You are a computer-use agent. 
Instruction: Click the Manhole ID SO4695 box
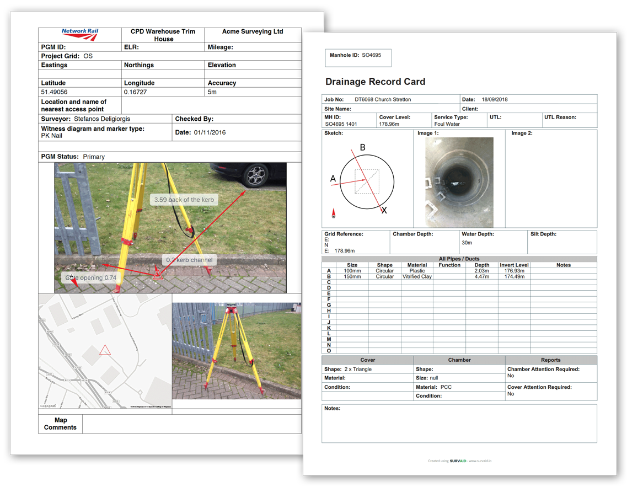click(x=357, y=57)
